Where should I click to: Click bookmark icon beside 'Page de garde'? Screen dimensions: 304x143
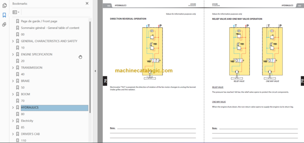point(18,21)
